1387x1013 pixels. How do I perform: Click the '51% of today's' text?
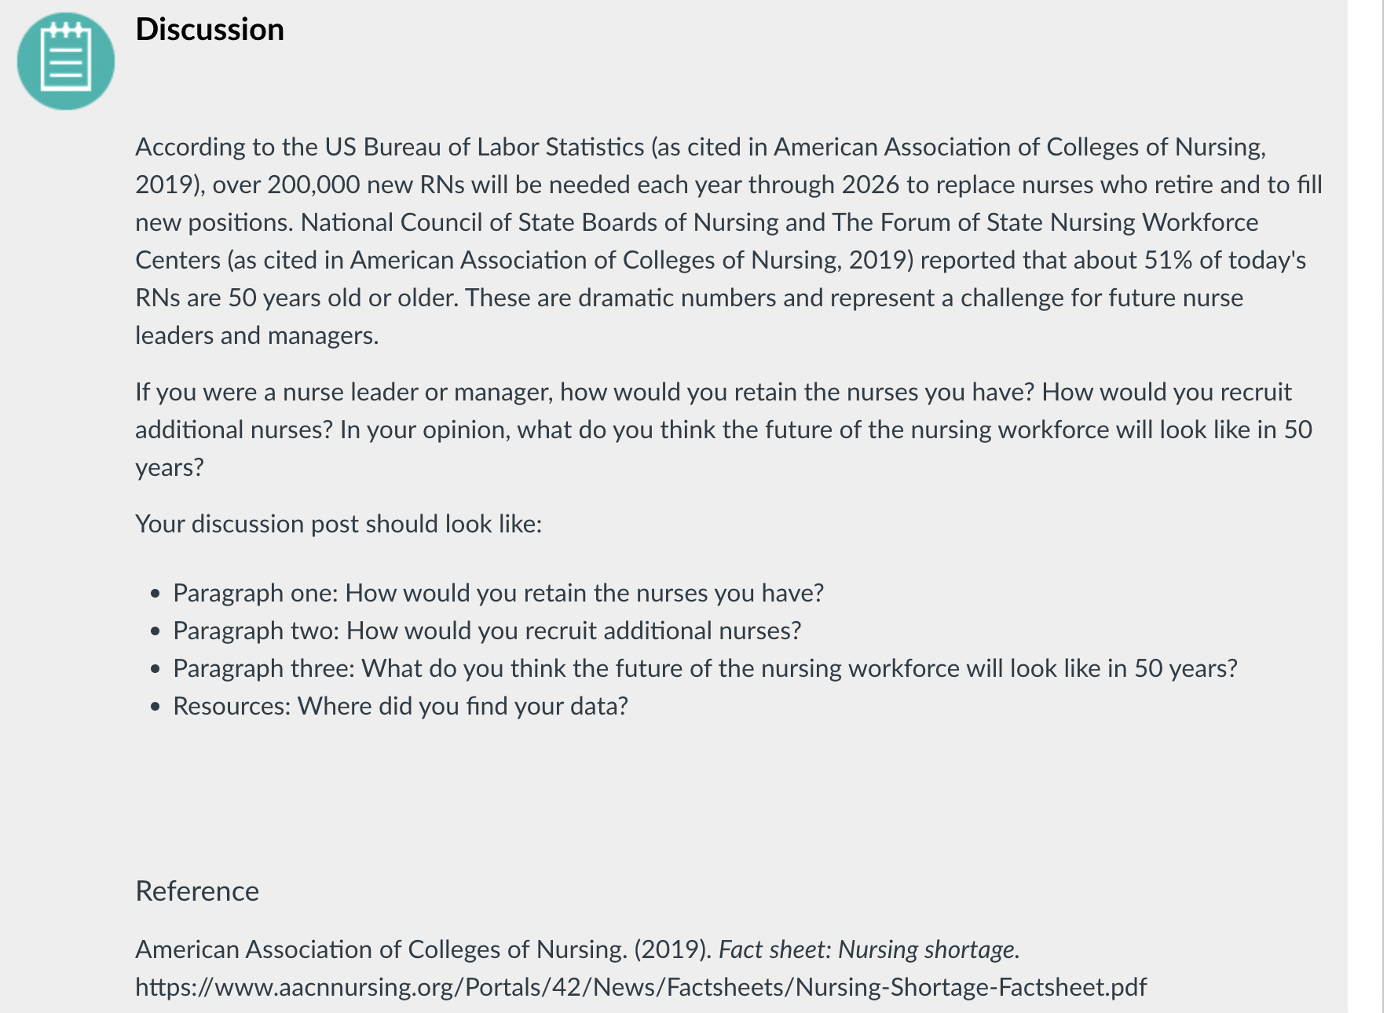1225,260
